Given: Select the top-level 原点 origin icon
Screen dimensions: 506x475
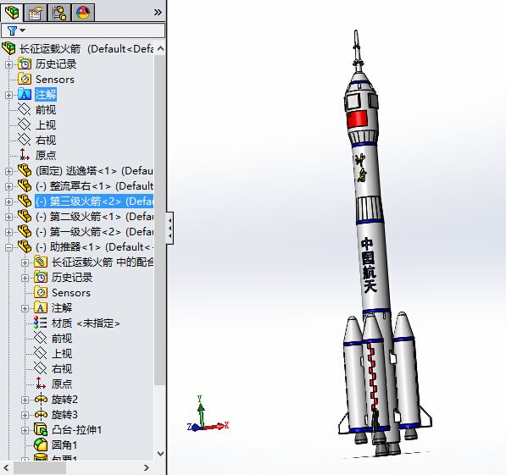Looking at the screenshot, I should coord(25,155).
